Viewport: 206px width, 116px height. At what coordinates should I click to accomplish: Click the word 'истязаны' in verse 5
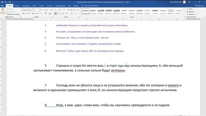(118, 70)
